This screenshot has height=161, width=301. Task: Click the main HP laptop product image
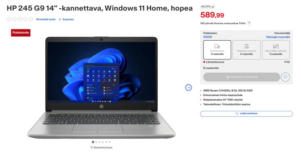[x=101, y=88]
